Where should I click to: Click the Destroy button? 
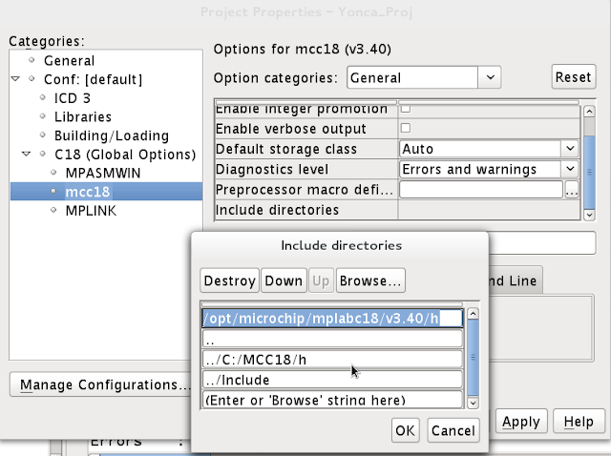pyautogui.click(x=229, y=280)
